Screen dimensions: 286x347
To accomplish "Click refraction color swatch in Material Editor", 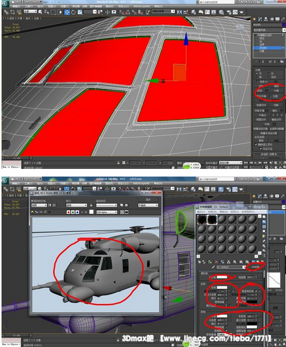I will click(x=222, y=316).
